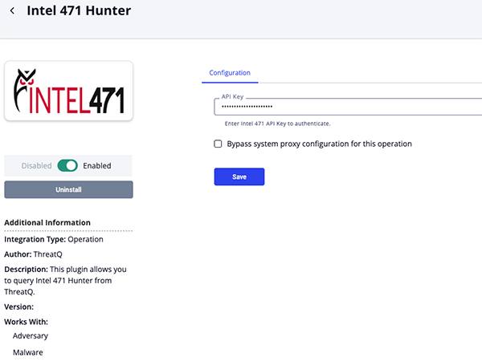Click the Disabled label beside the switch
The width and height of the screenshot is (482, 361).
pyautogui.click(x=36, y=166)
